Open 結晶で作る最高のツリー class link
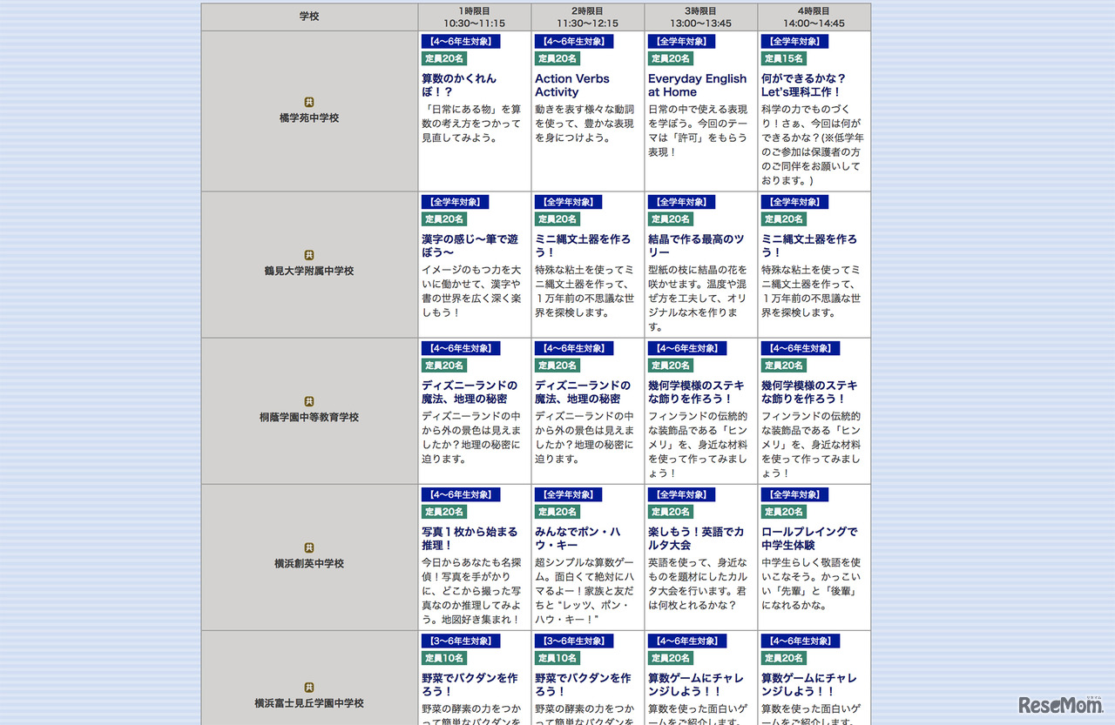1115x725 pixels. click(x=696, y=245)
